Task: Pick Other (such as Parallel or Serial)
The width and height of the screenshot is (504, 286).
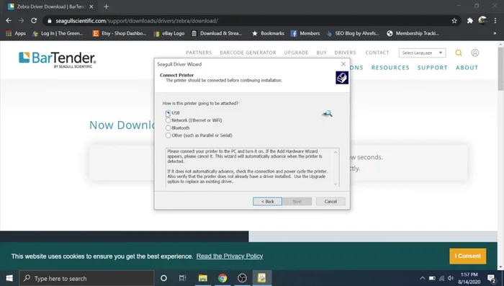Action: (x=168, y=135)
